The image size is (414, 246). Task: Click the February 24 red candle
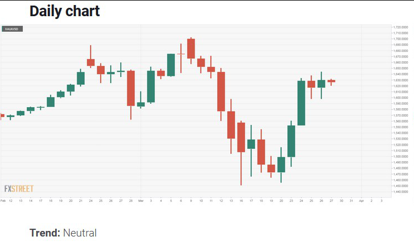click(x=90, y=62)
